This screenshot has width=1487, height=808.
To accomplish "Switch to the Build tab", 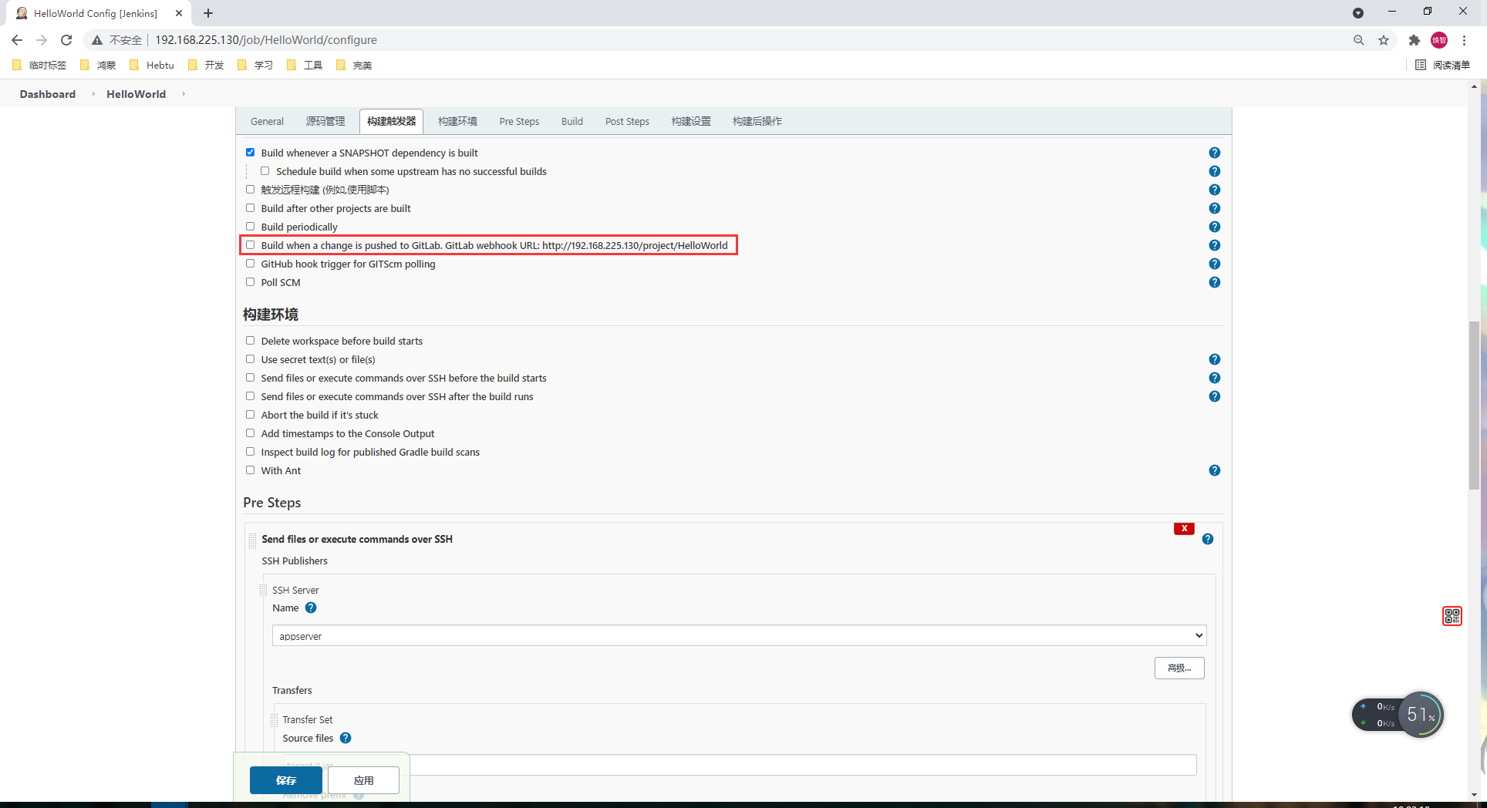I will point(572,121).
